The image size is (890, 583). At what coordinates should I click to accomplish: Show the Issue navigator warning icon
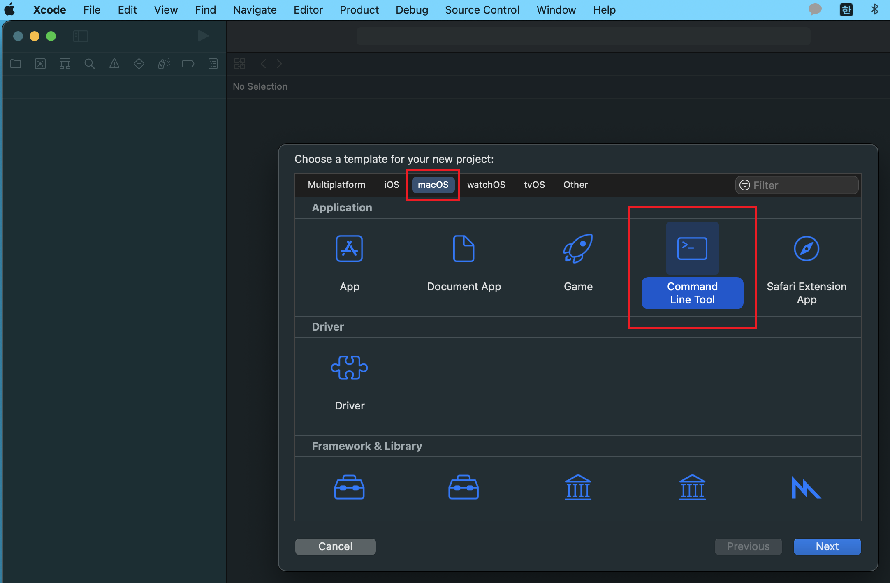click(114, 64)
